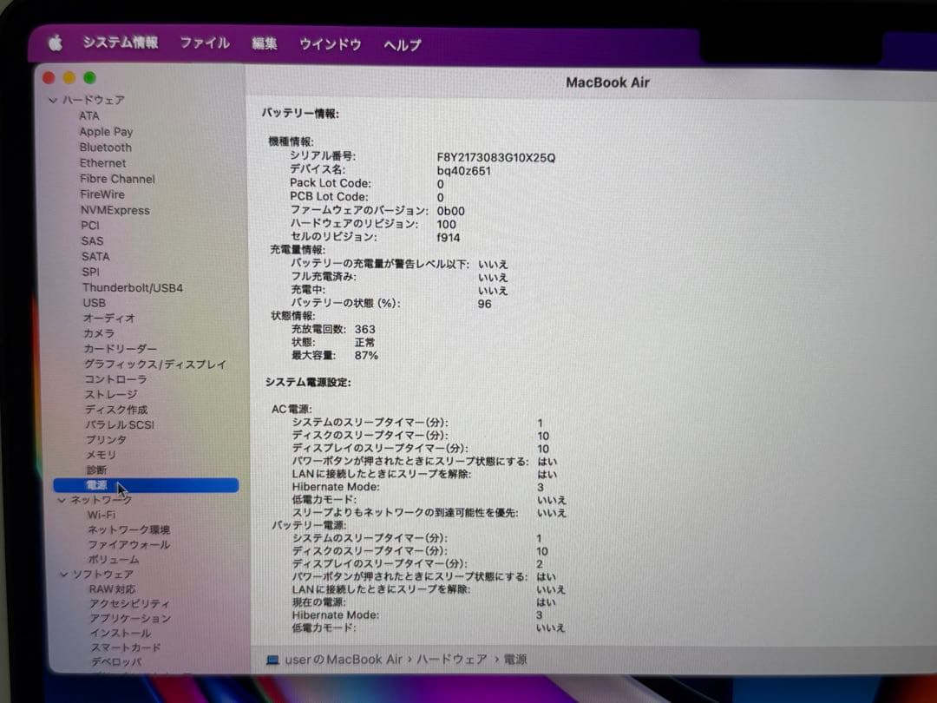This screenshot has width=937, height=703.
Task: Collapse the ハードウェア section
Action: [53, 100]
